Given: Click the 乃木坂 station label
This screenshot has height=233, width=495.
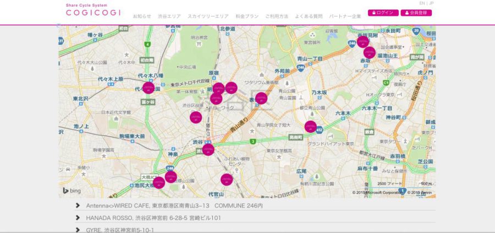Looking at the screenshot, I should click(319, 93).
